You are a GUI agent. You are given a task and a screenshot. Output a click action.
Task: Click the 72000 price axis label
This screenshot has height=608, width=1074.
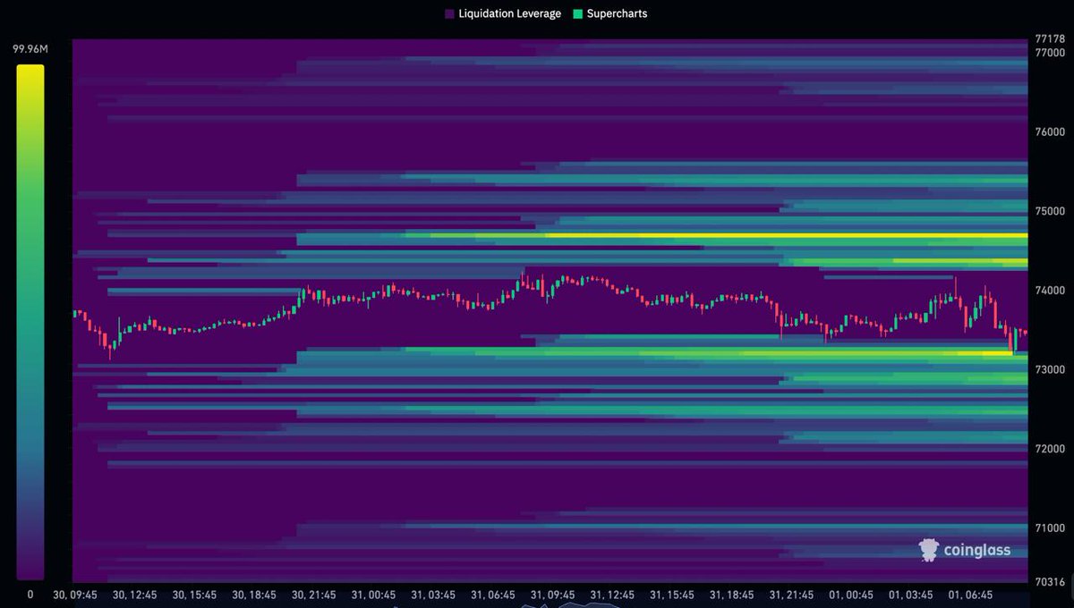tap(1049, 449)
